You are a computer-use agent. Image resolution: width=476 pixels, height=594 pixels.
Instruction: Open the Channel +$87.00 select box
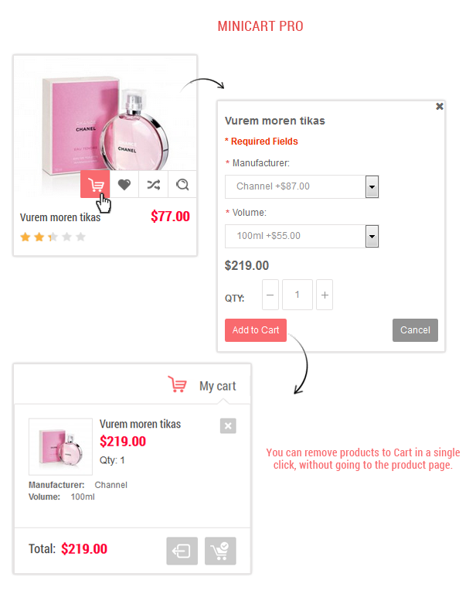click(x=301, y=186)
